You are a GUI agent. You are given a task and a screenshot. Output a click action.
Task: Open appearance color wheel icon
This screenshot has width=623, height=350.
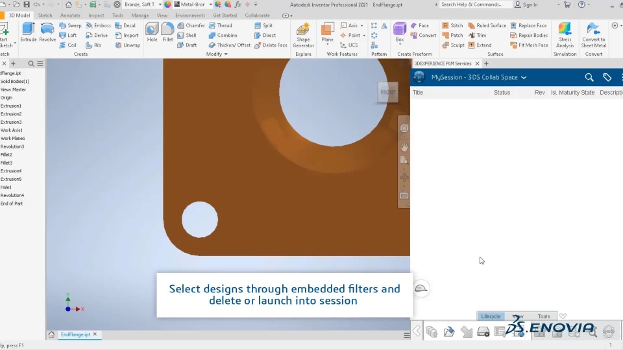click(x=167, y=5)
